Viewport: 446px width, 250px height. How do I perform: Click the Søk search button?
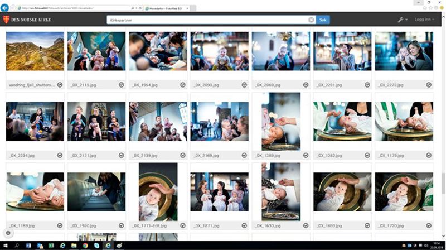[x=323, y=20]
